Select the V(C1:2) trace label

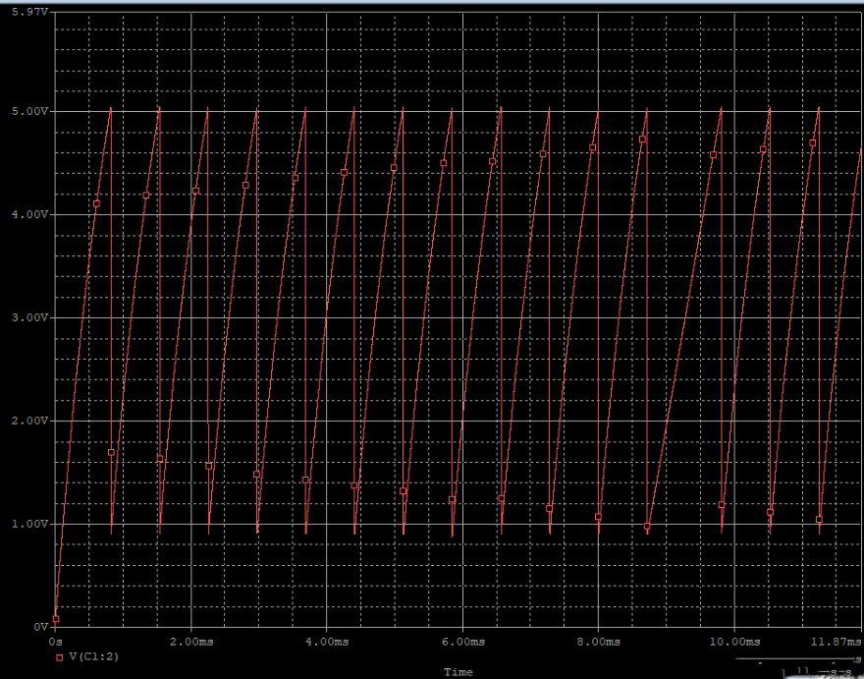point(94,656)
